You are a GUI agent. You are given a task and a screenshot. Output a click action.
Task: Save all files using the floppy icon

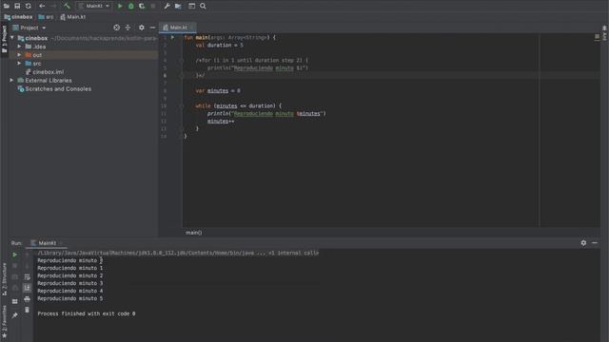17,6
